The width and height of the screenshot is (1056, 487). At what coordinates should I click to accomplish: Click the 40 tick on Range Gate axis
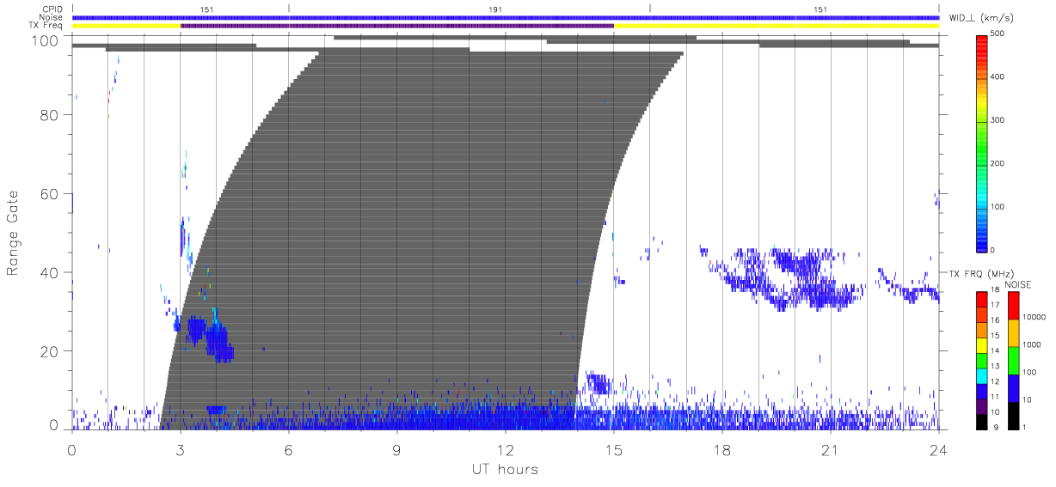[47, 272]
